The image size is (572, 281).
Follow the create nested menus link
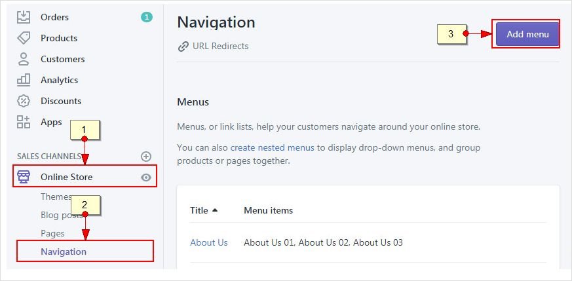(x=272, y=147)
